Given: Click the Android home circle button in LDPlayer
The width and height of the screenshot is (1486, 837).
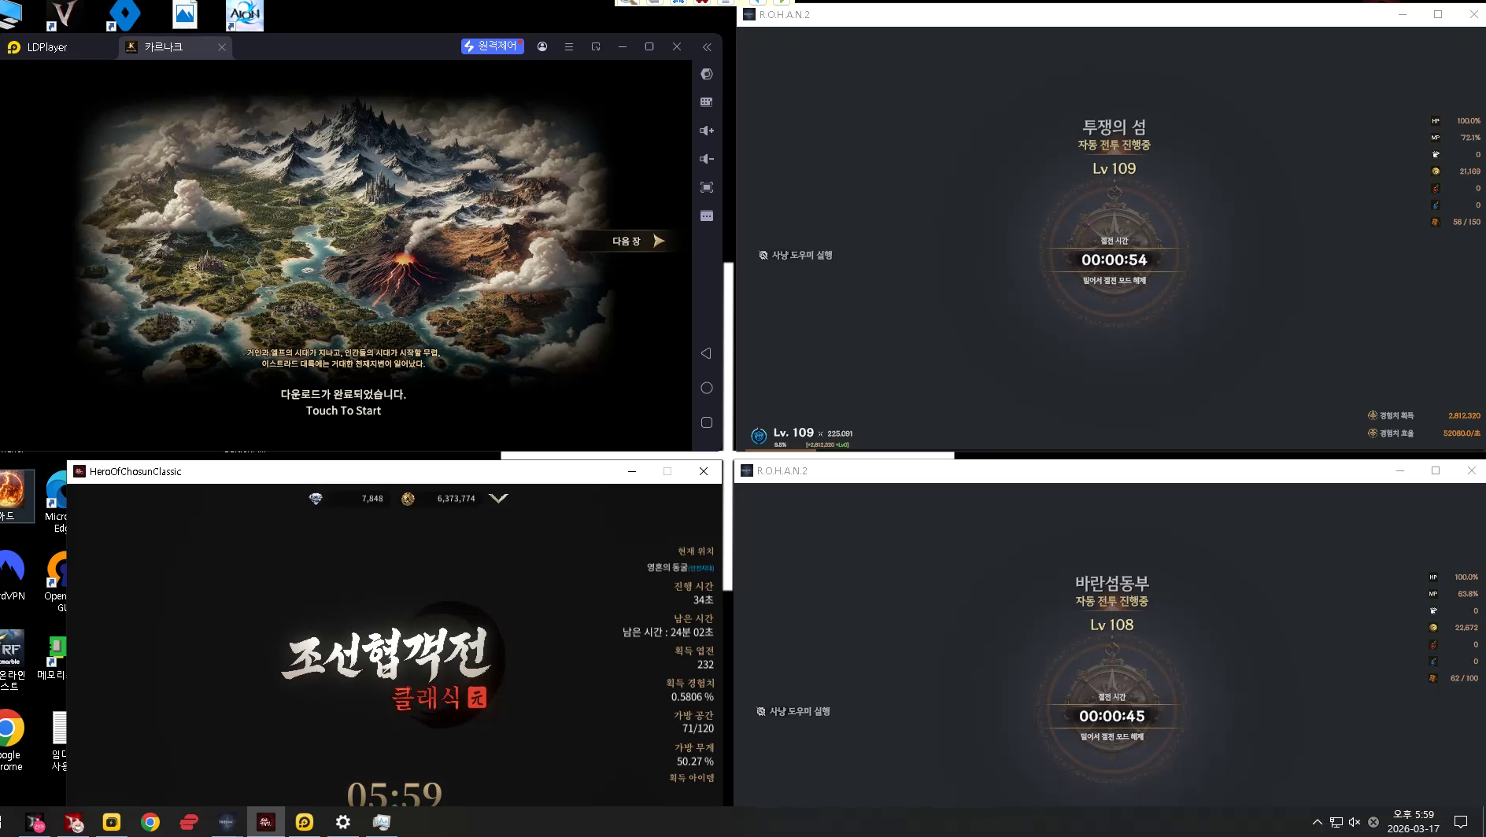Looking at the screenshot, I should (707, 388).
